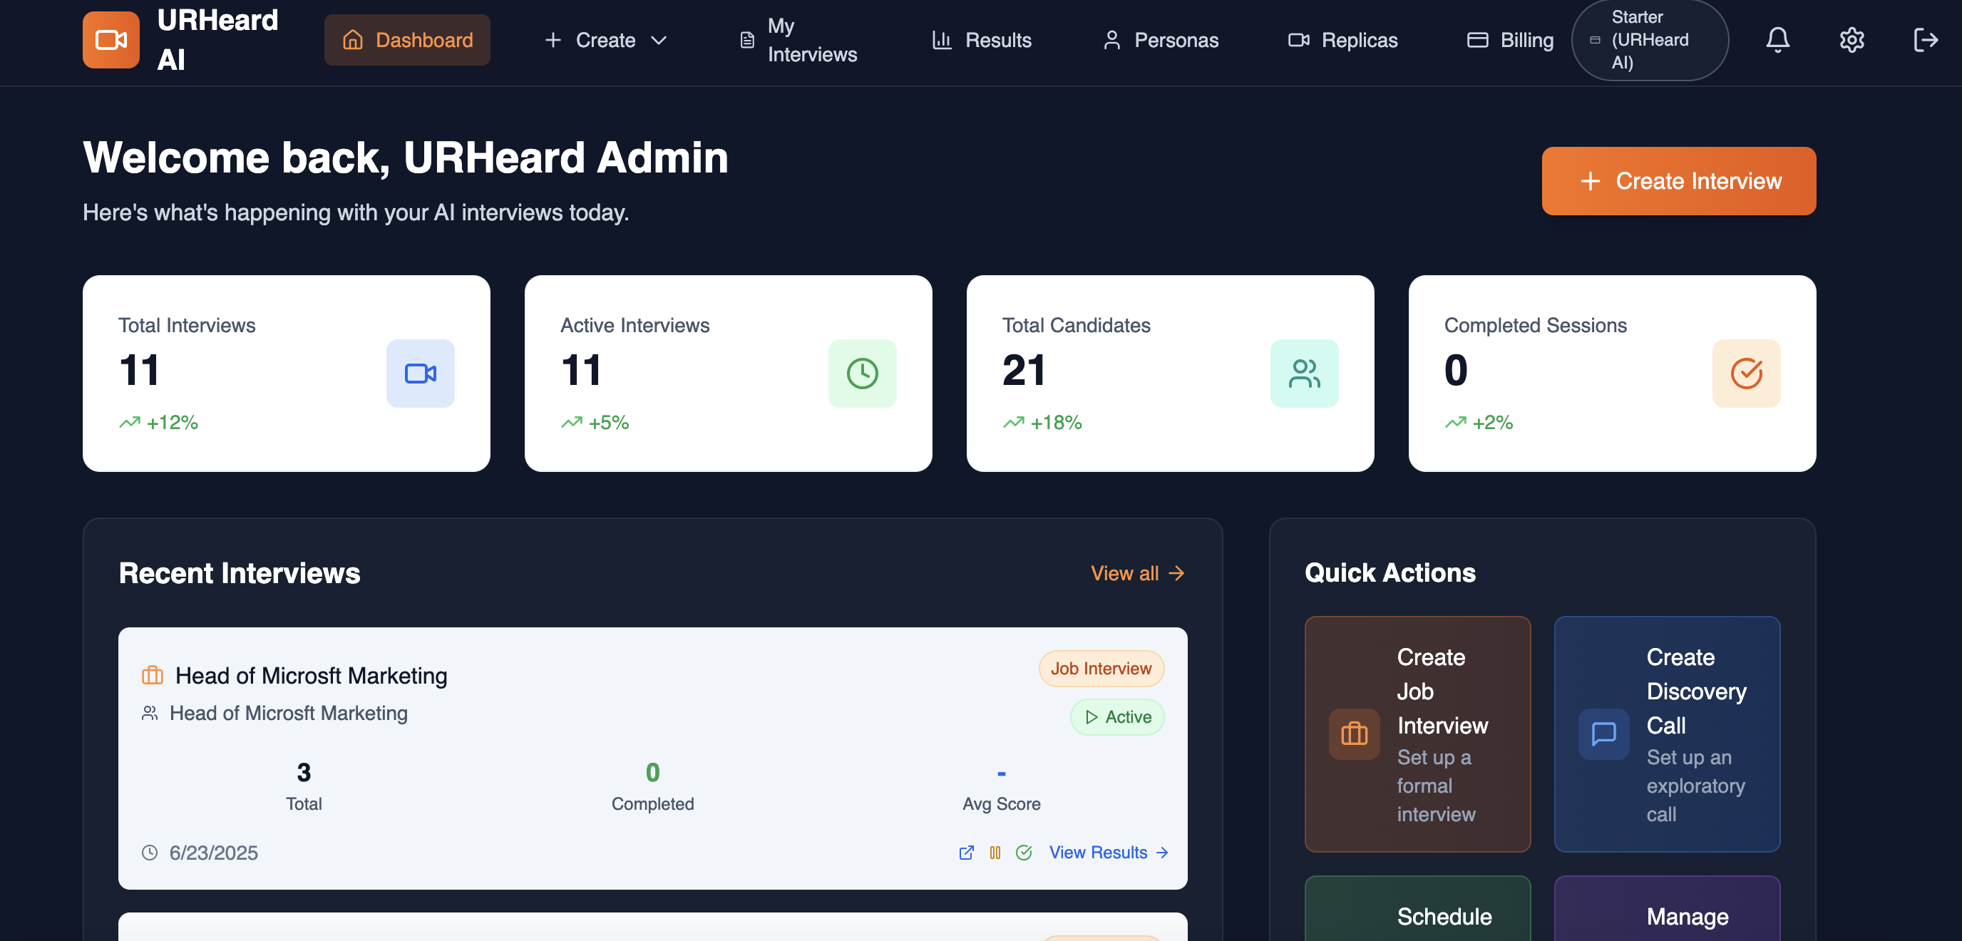Go to the Personas tab
The width and height of the screenshot is (1962, 941).
tap(1160, 40)
